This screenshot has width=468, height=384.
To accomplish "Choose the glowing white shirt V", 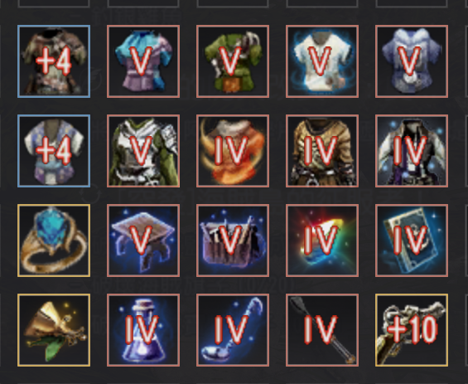I will [322, 61].
